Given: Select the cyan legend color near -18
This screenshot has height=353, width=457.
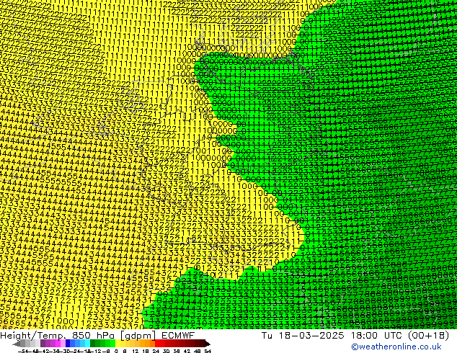Looking at the screenshot, I should tap(87, 344).
